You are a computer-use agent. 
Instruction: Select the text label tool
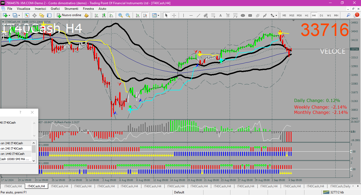(x=228, y=15)
